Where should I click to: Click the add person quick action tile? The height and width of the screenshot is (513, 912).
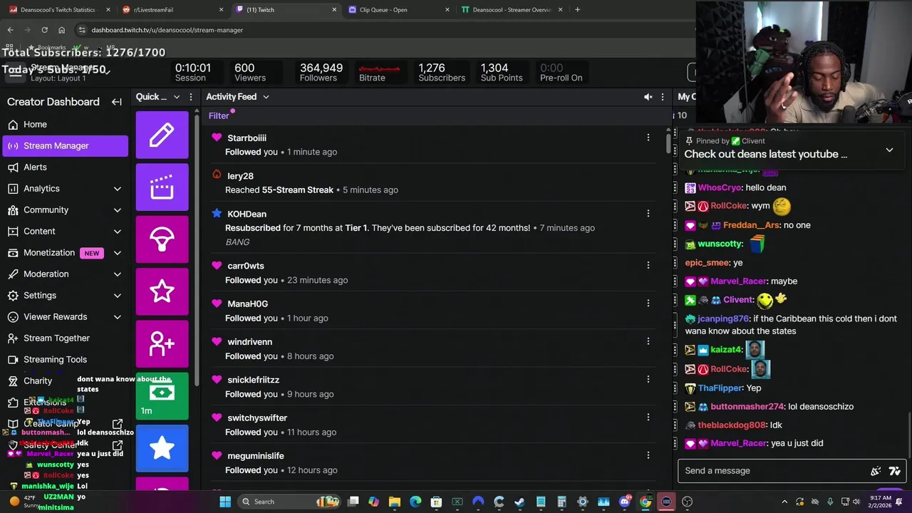click(162, 343)
